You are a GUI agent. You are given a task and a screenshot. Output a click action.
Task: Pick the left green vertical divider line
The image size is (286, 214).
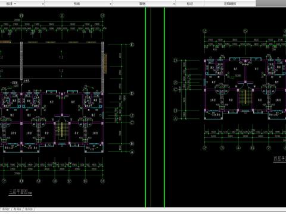click(x=145, y=107)
